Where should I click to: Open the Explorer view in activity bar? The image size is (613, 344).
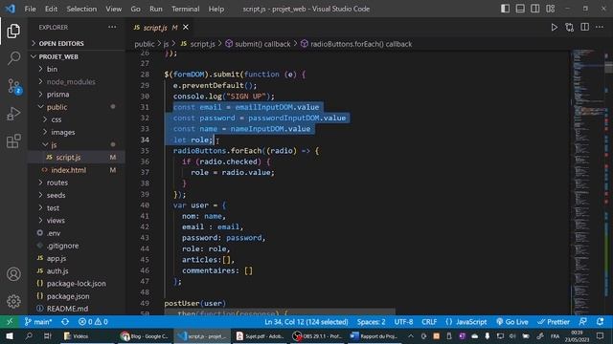[x=13, y=32]
